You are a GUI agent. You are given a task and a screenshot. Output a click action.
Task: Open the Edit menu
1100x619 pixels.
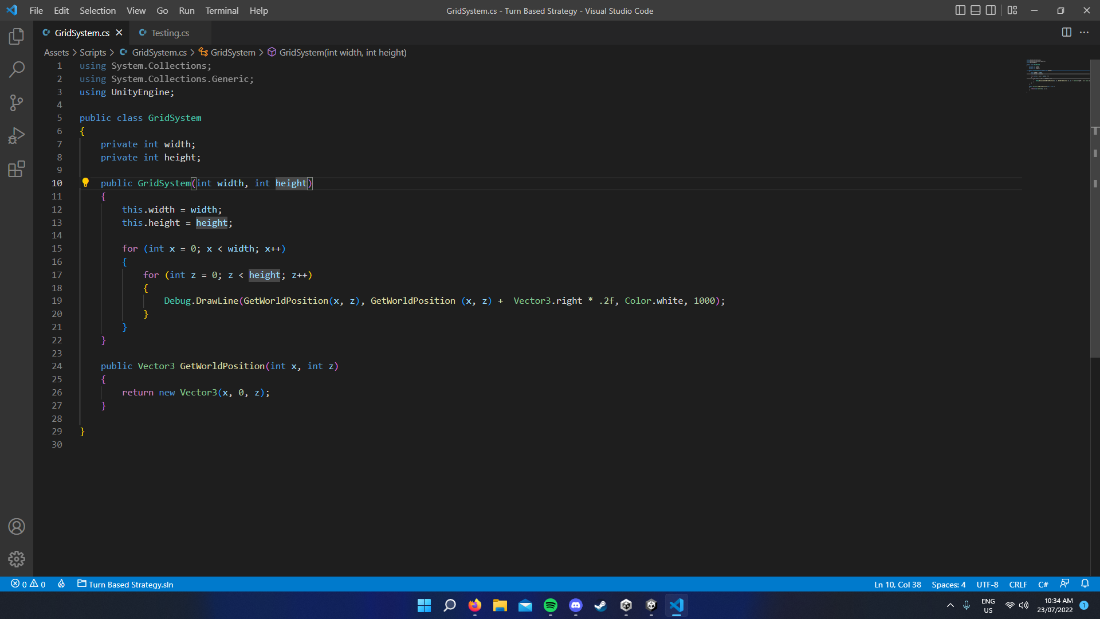[x=61, y=10]
